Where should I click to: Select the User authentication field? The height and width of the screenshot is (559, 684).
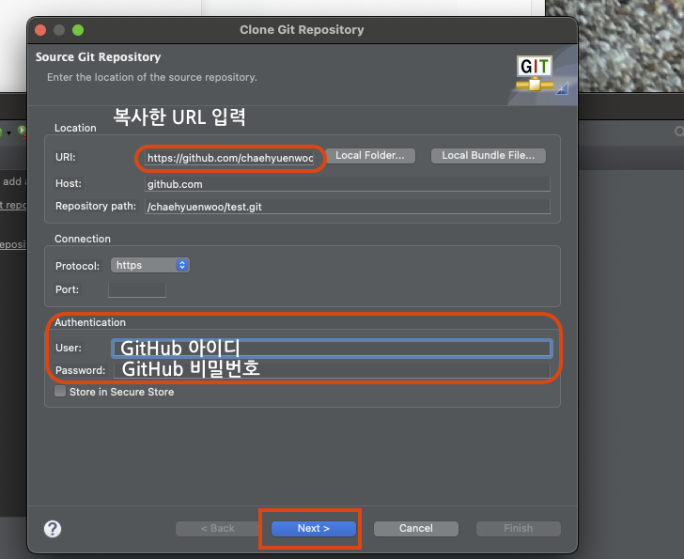coord(332,348)
